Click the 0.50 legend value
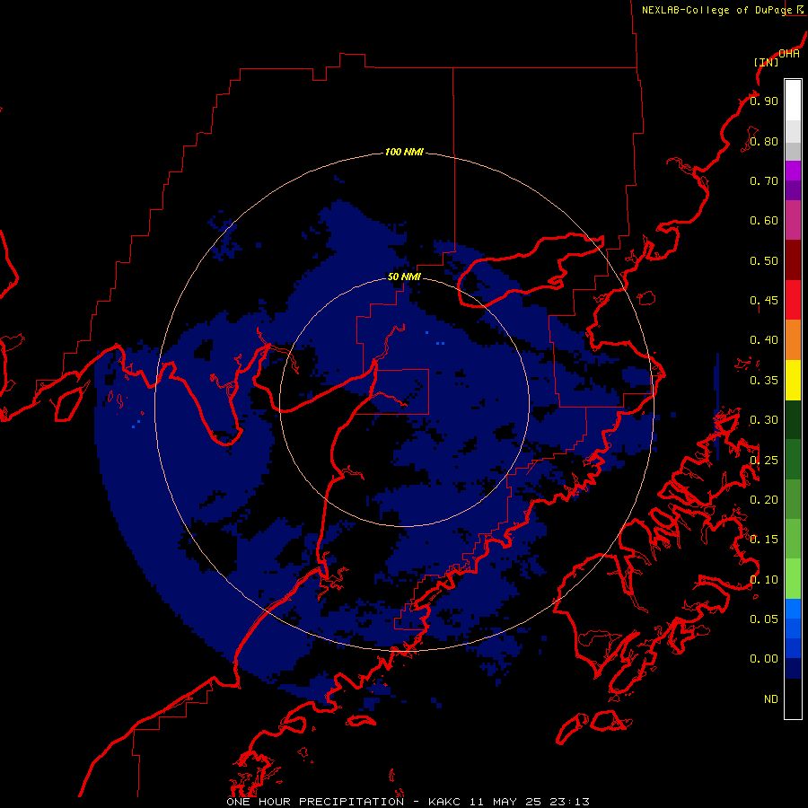The image size is (808, 808). (764, 260)
